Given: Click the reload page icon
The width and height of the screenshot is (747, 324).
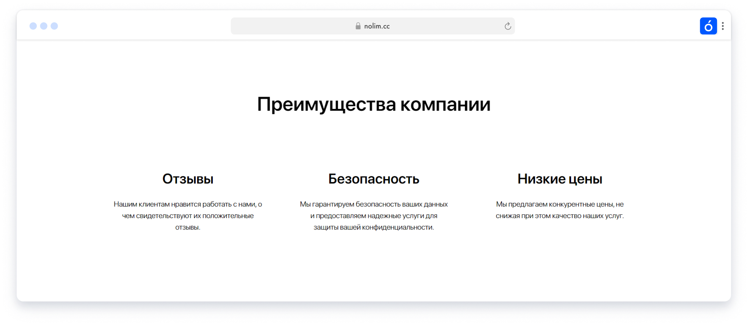Looking at the screenshot, I should tap(508, 26).
